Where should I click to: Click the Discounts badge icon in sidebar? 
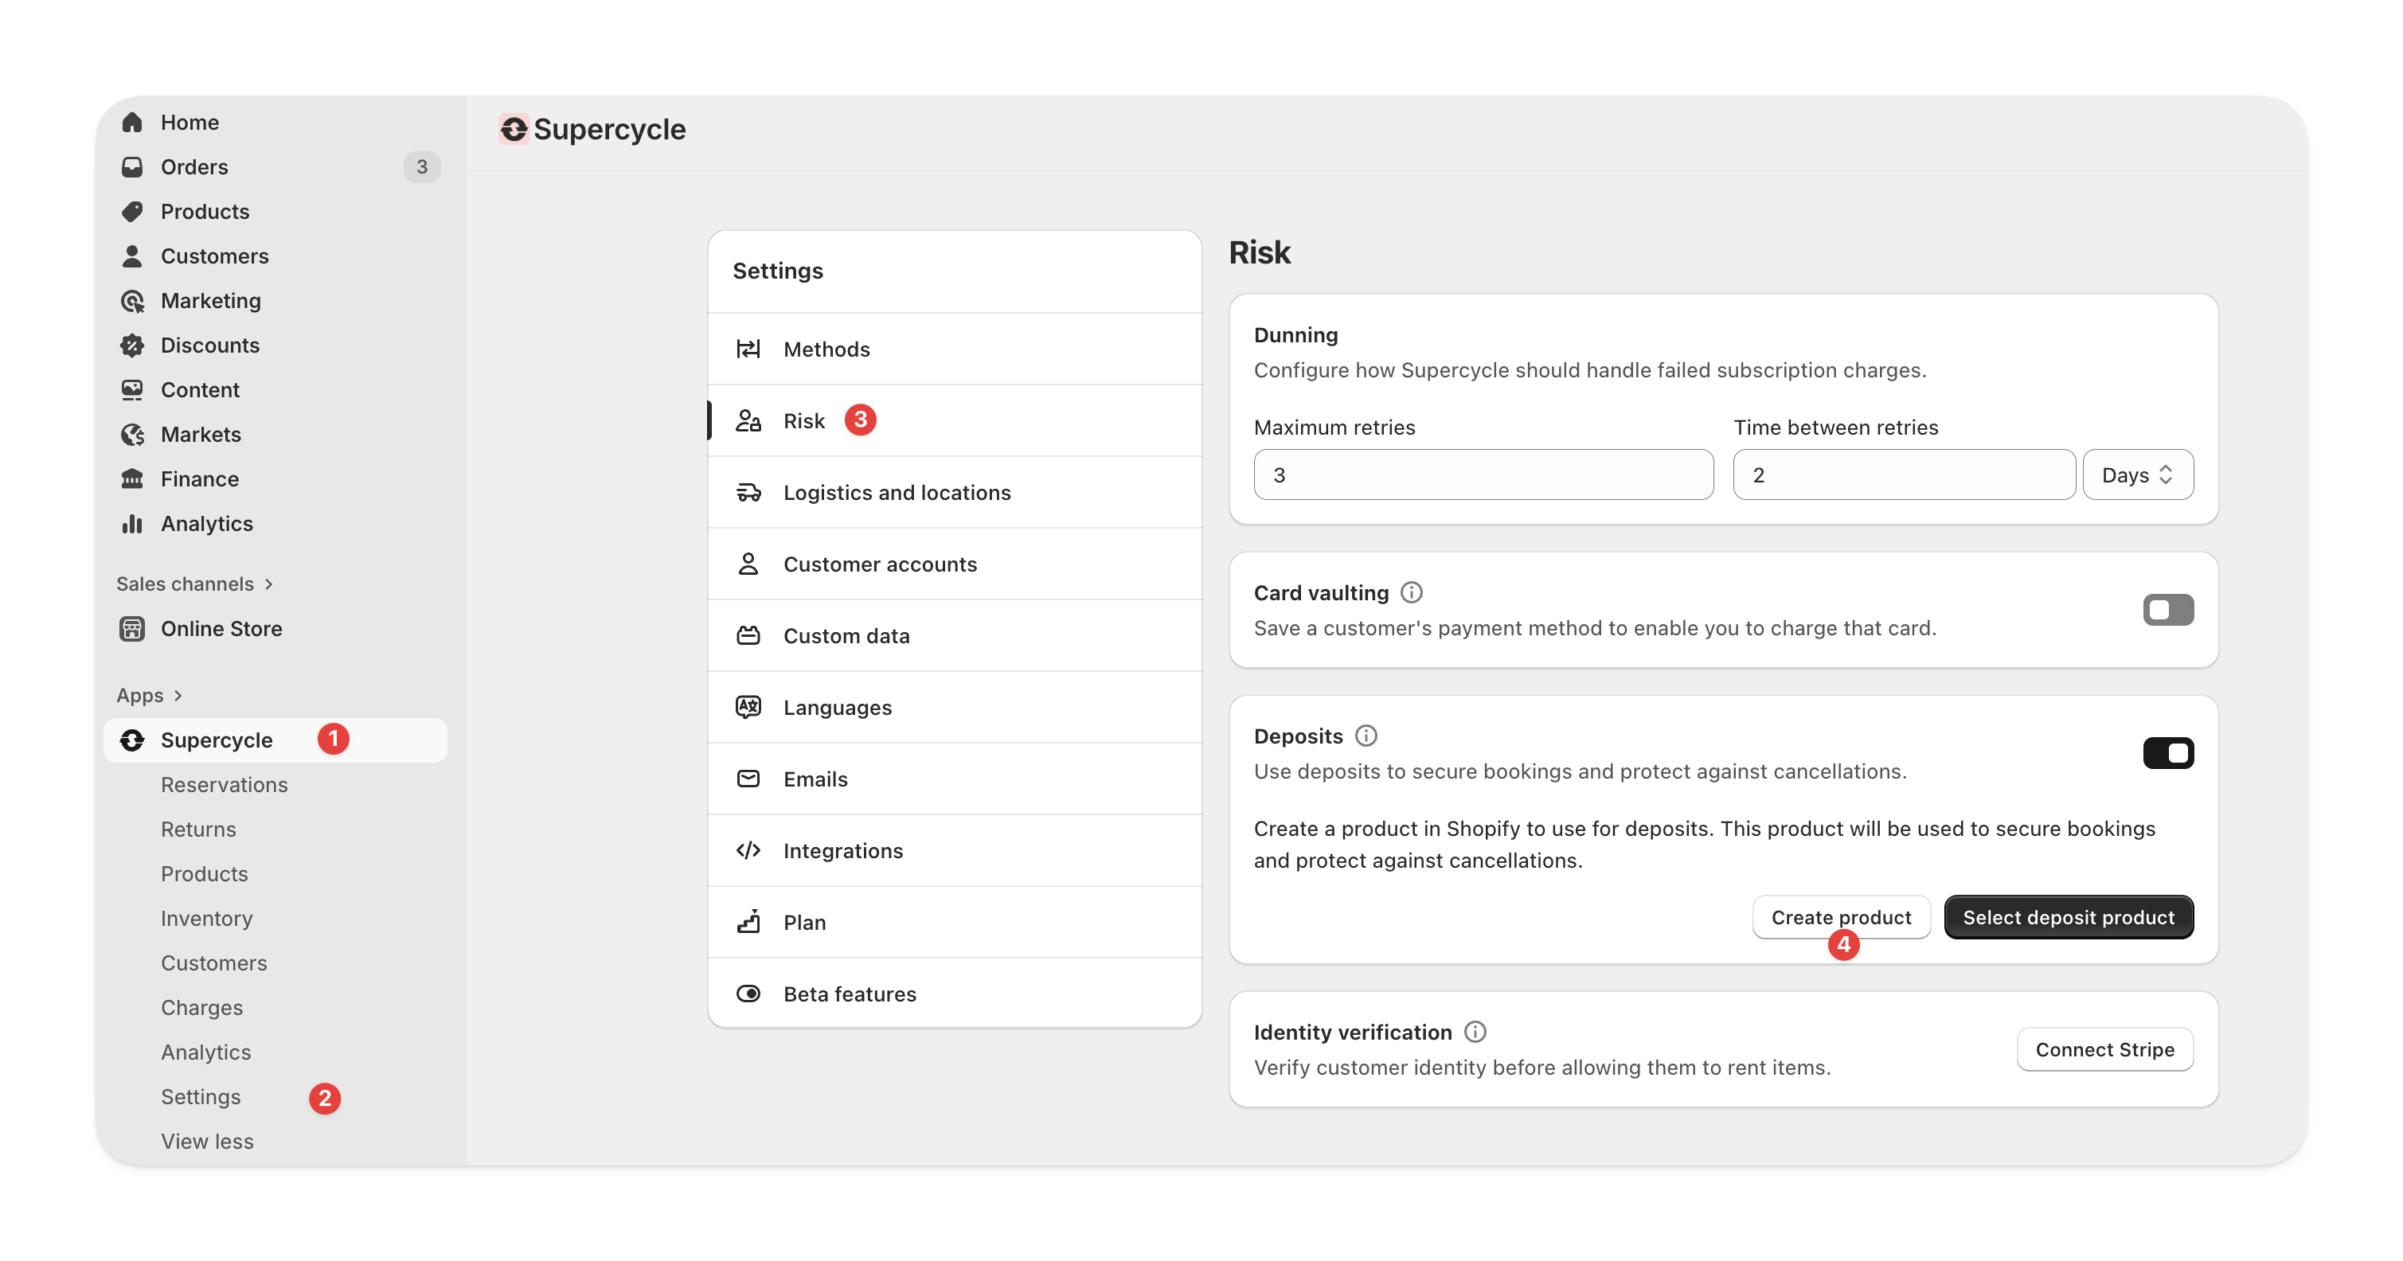pyautogui.click(x=132, y=345)
